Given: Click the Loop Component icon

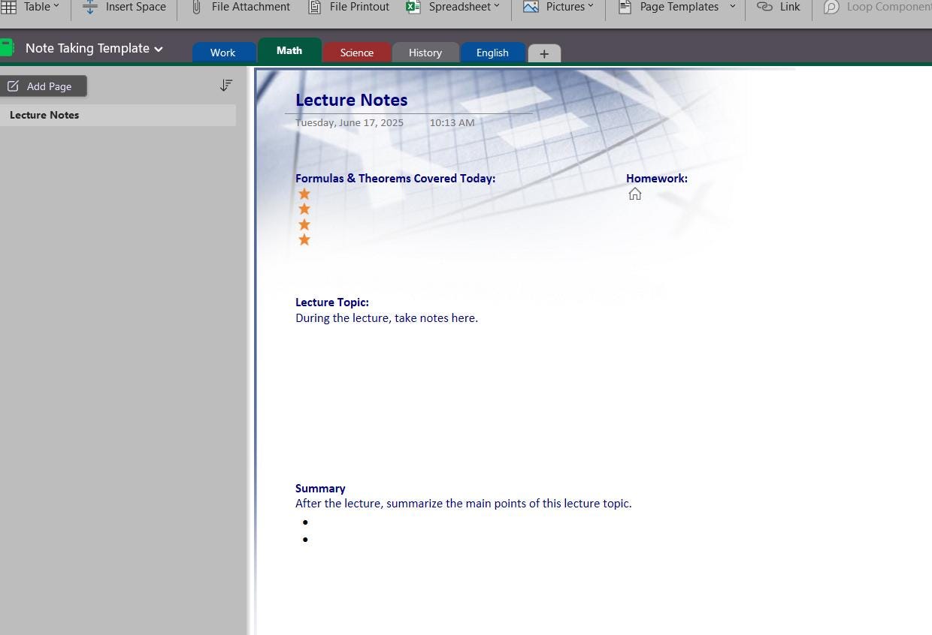Looking at the screenshot, I should [831, 7].
